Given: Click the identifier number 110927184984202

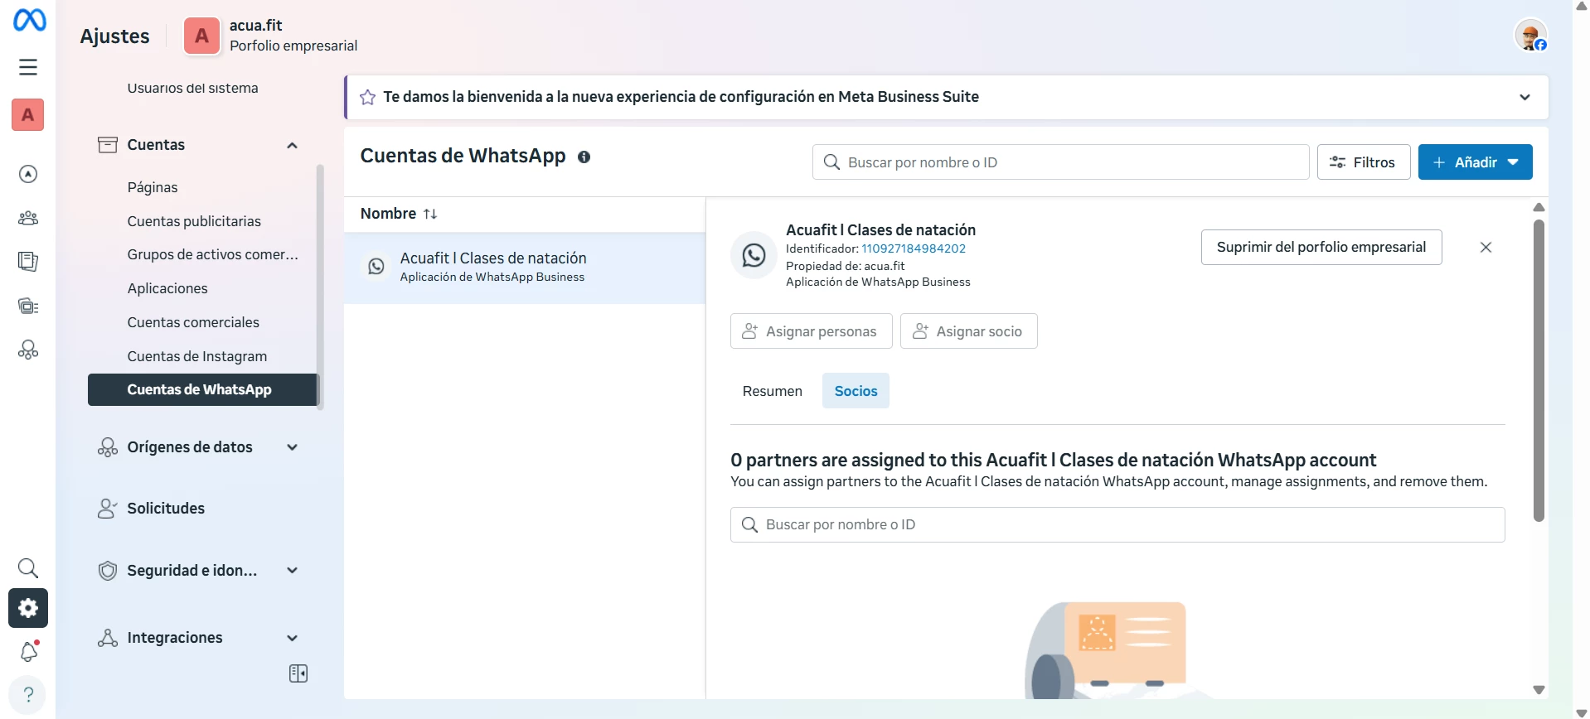Looking at the screenshot, I should (914, 249).
